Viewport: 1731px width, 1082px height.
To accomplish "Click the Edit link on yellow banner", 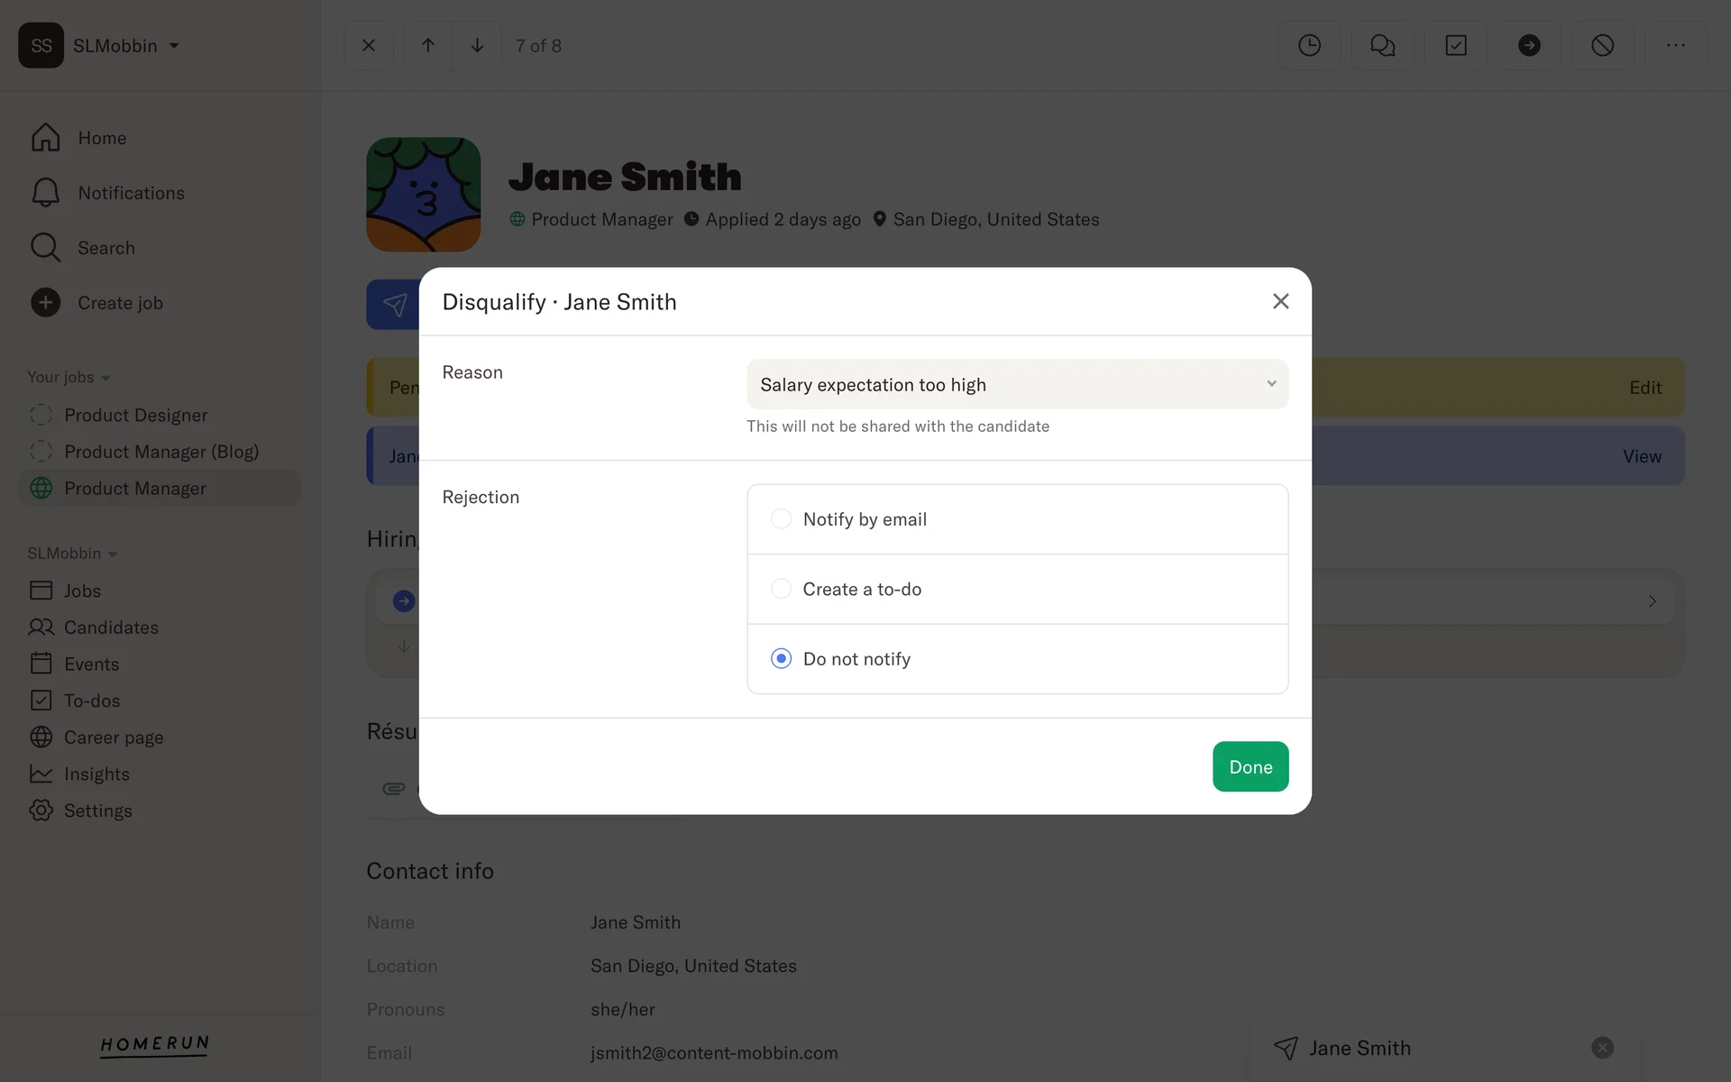I will [x=1644, y=388].
